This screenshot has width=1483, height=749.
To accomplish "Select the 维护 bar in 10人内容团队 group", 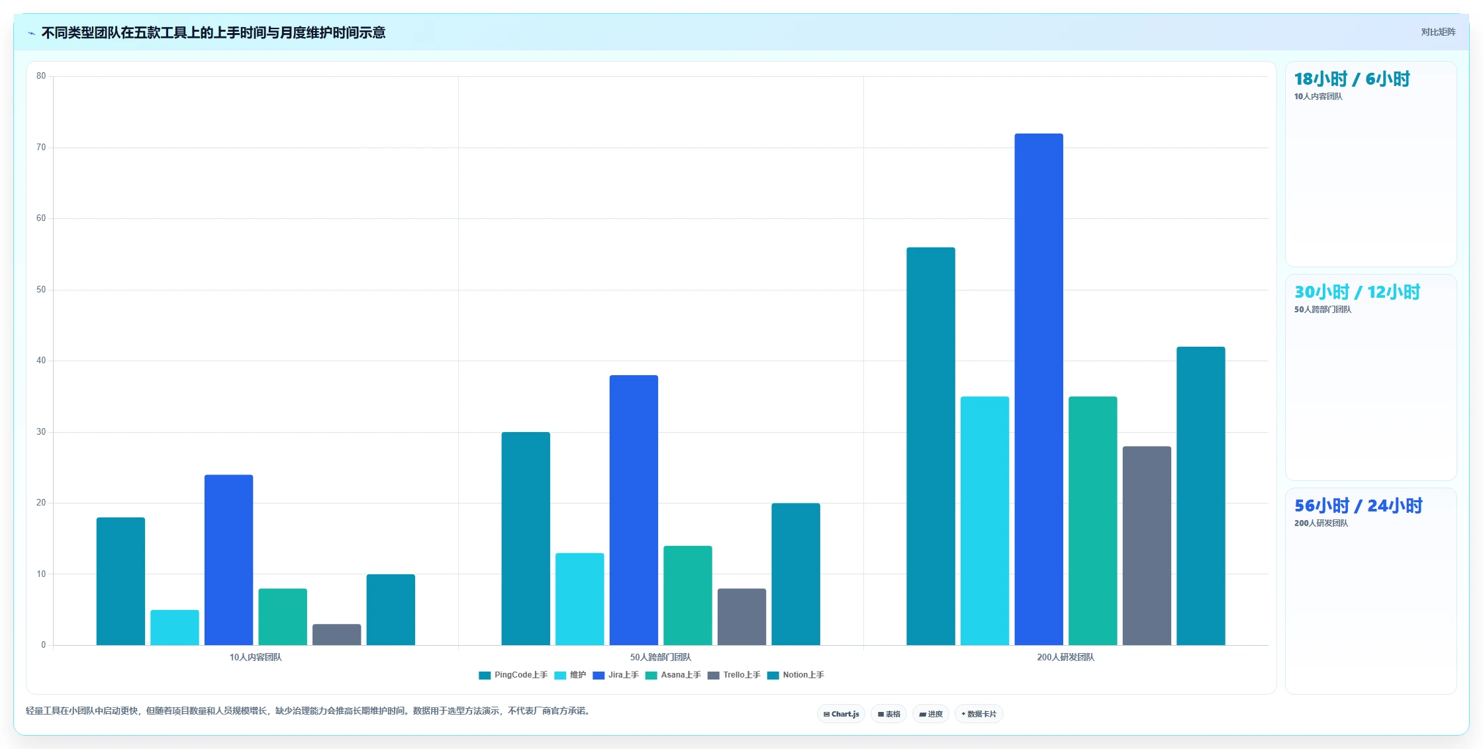I will coord(175,627).
